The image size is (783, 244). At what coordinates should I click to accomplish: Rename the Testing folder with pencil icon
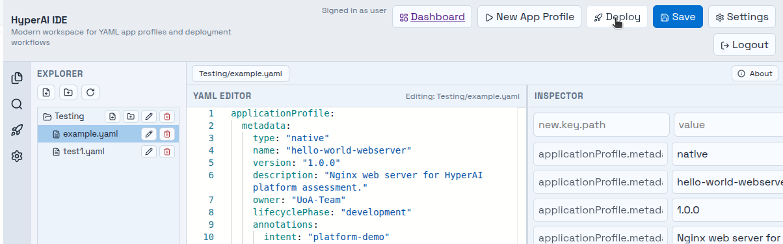point(149,116)
